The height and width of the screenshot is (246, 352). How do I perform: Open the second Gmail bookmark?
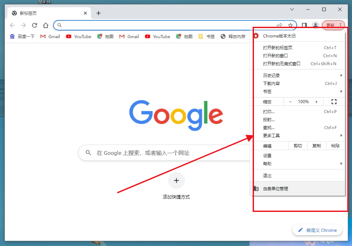point(129,36)
